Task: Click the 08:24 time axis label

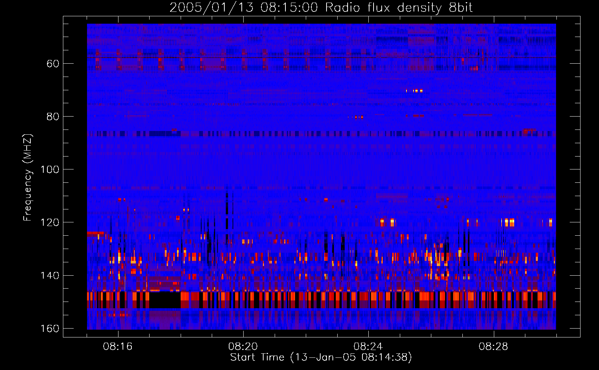Action: pyautogui.click(x=368, y=347)
